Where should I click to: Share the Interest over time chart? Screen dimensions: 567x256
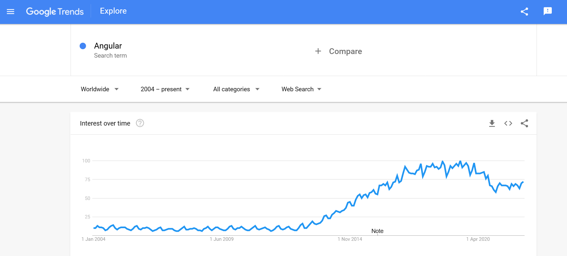tap(524, 123)
